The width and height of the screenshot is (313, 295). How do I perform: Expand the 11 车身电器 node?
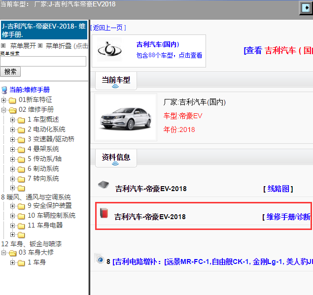pos(12,226)
